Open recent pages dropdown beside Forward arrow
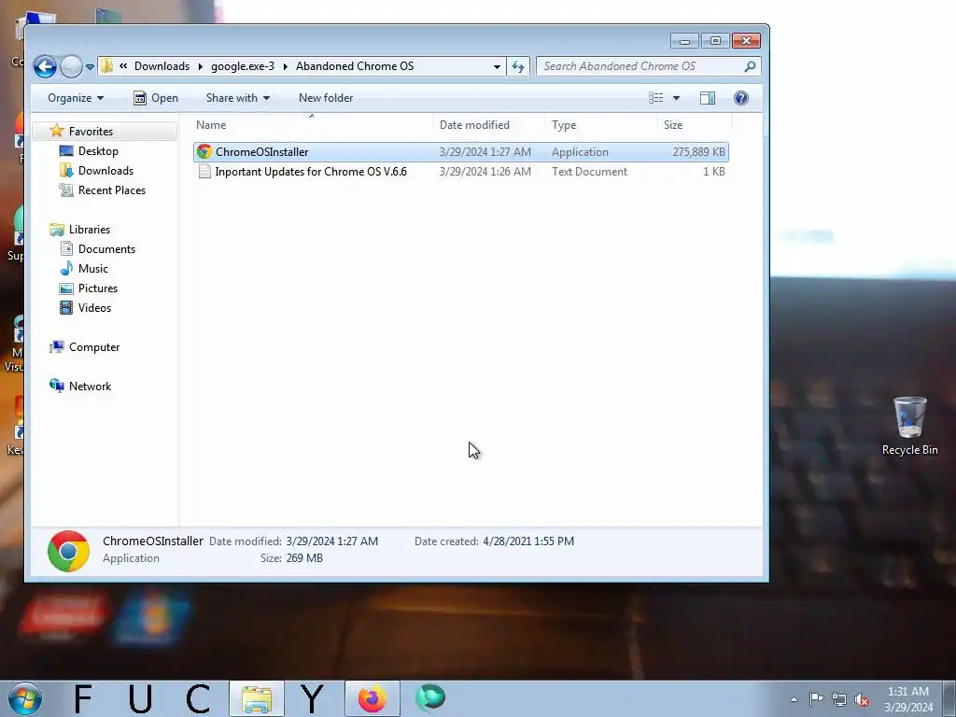The image size is (956, 717). tap(90, 66)
